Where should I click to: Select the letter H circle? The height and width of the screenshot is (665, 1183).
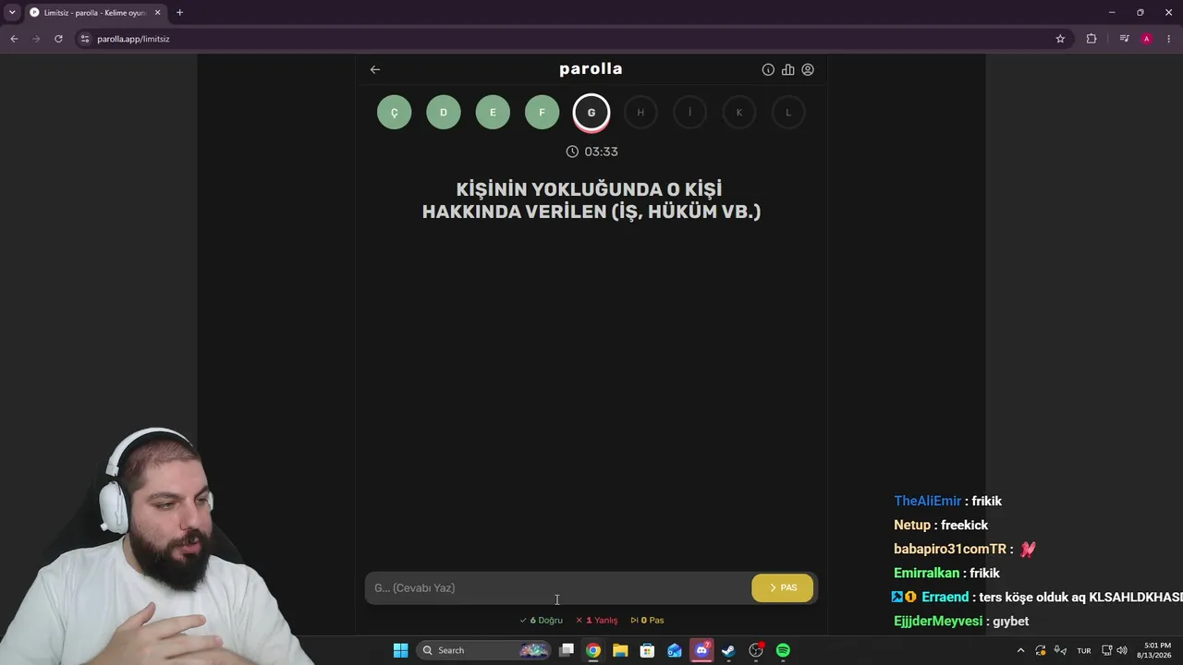(x=640, y=113)
